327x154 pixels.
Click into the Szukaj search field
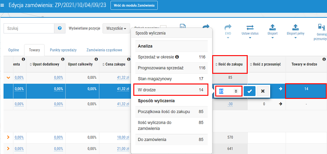29,28
